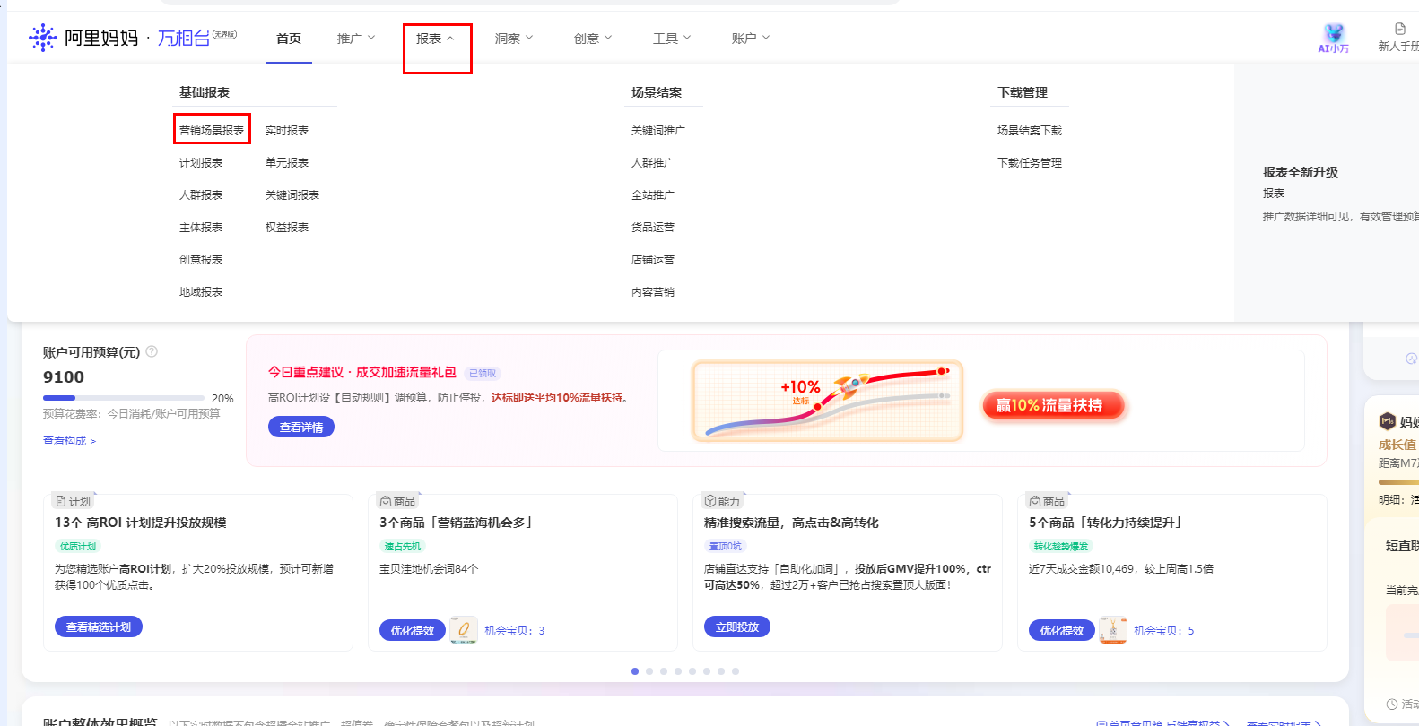
Task: Open 营销场景报表 from the report menu
Action: click(x=212, y=130)
